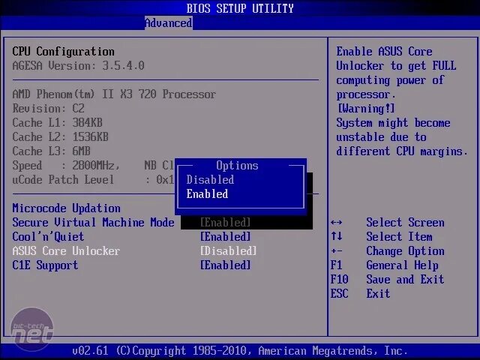Click the Change Option help entry
The width and height of the screenshot is (480, 360).
405,251
